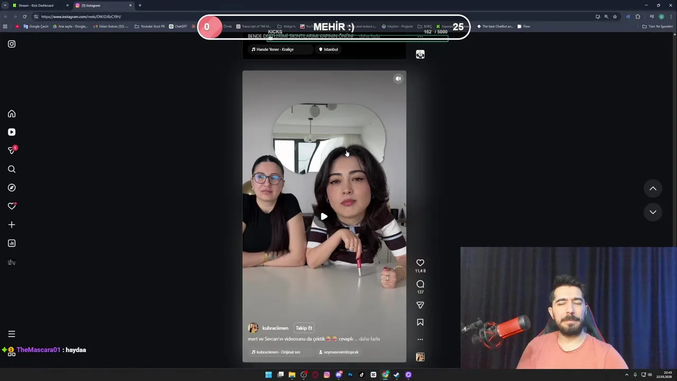Open File Explorer from taskbar
The height and width of the screenshot is (381, 677).
tap(292, 375)
